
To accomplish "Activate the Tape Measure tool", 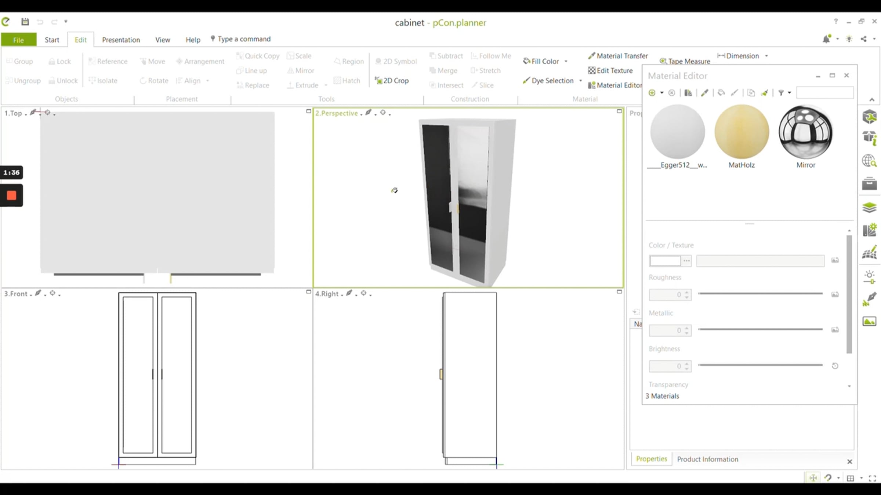I will [x=685, y=61].
